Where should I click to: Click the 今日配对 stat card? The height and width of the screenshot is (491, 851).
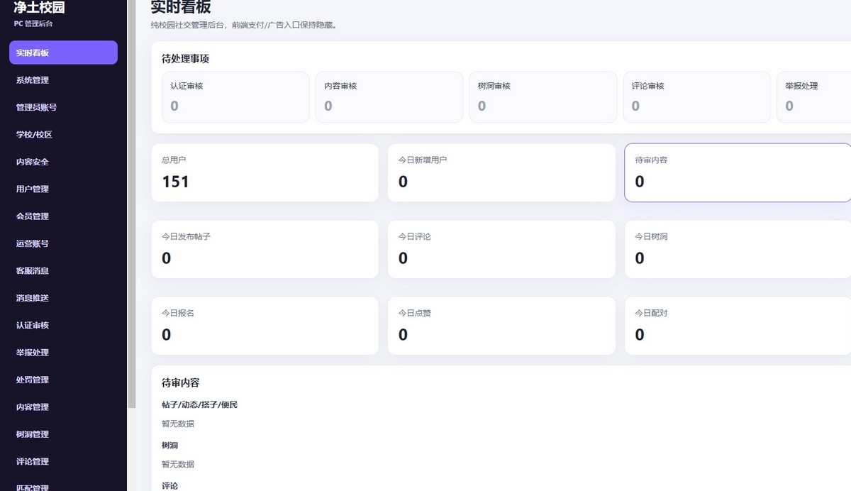(x=738, y=326)
